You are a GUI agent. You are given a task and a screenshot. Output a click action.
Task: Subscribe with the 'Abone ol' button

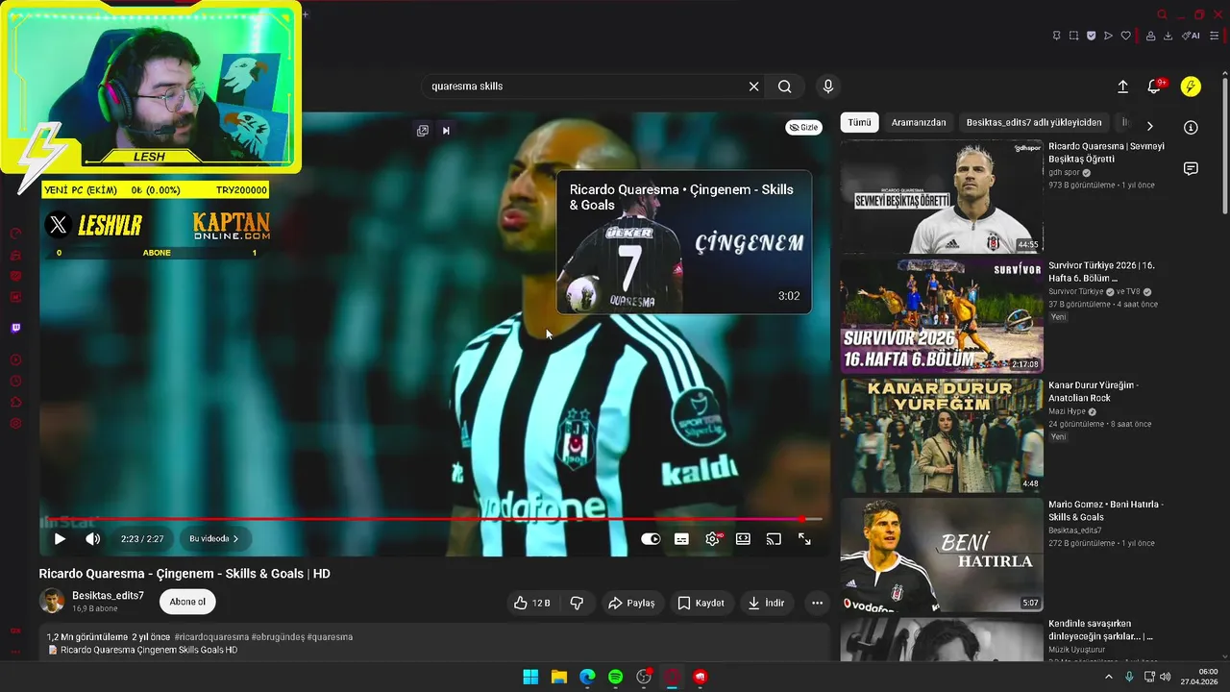(x=187, y=602)
